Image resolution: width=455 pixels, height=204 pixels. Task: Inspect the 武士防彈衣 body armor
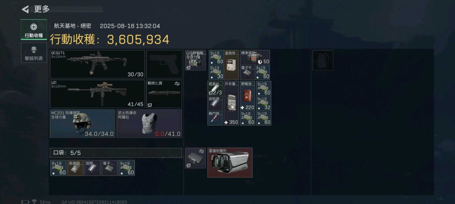click(x=149, y=123)
